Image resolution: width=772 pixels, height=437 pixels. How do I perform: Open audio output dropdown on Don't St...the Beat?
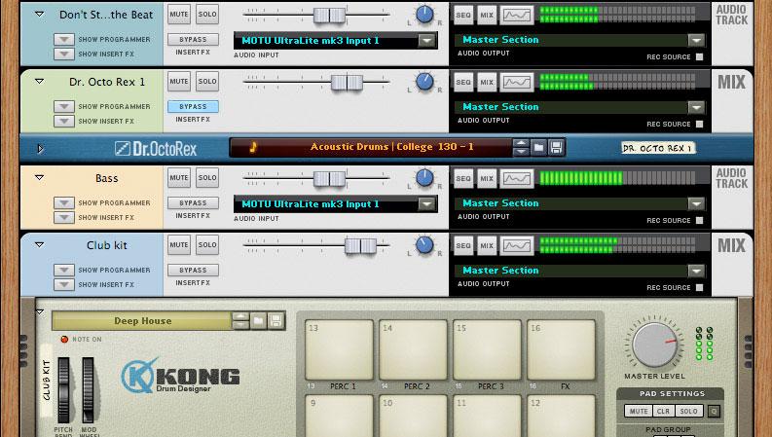tap(696, 40)
